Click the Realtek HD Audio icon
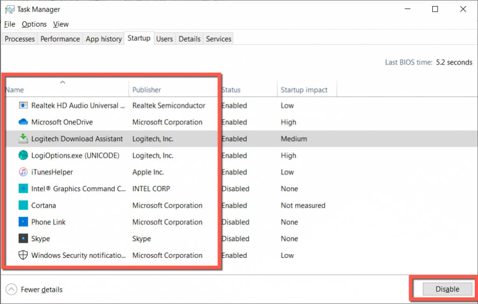This screenshot has height=304, width=478. pyautogui.click(x=23, y=106)
